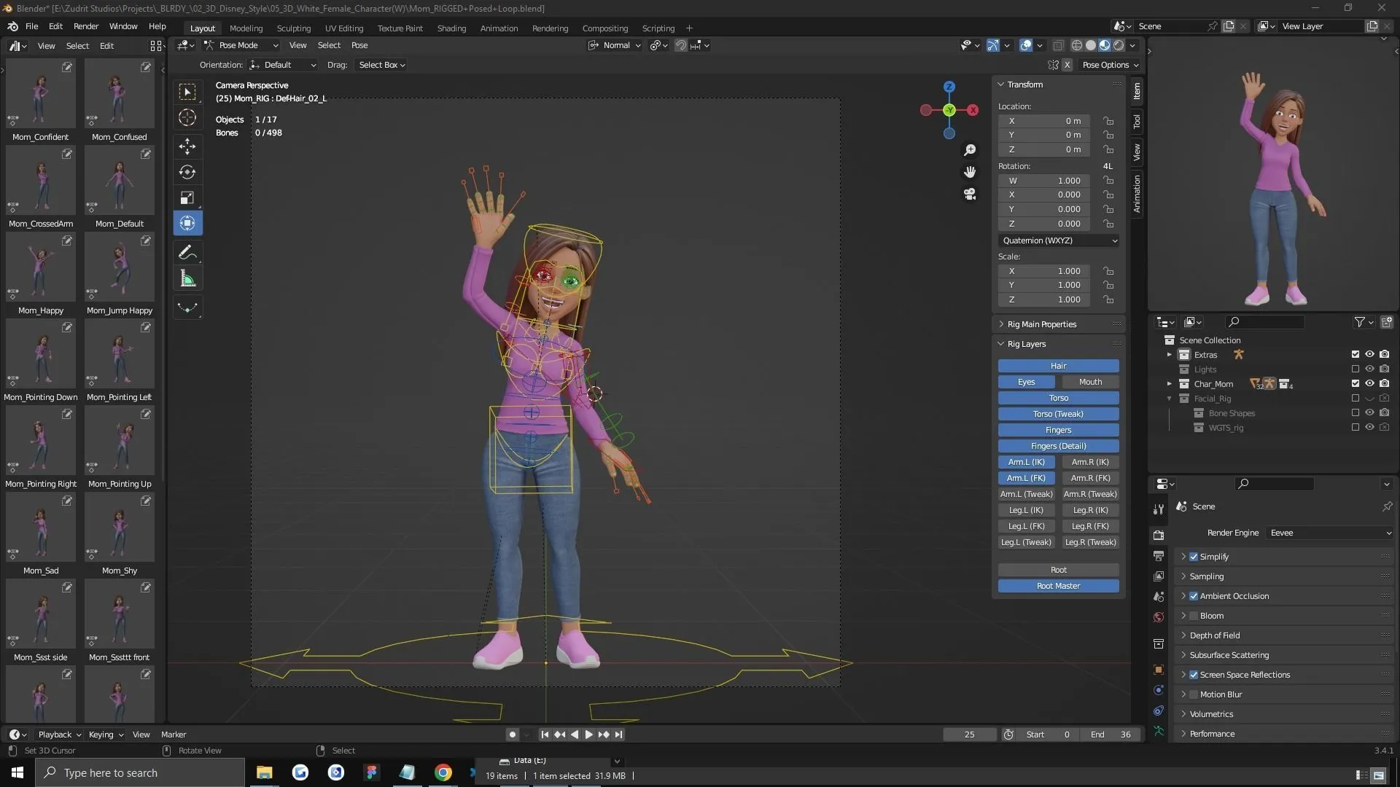Viewport: 1400px width, 787px height.
Task: Hide the Bone Shapes collection
Action: [x=1369, y=412]
